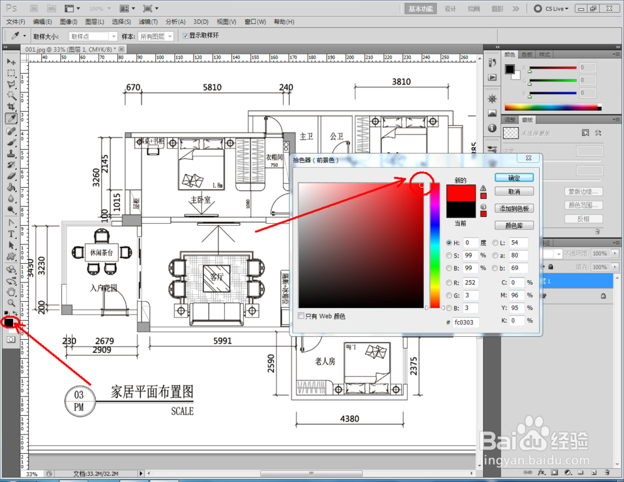
Task: Select the 基本功能 workspace button
Action: click(421, 9)
